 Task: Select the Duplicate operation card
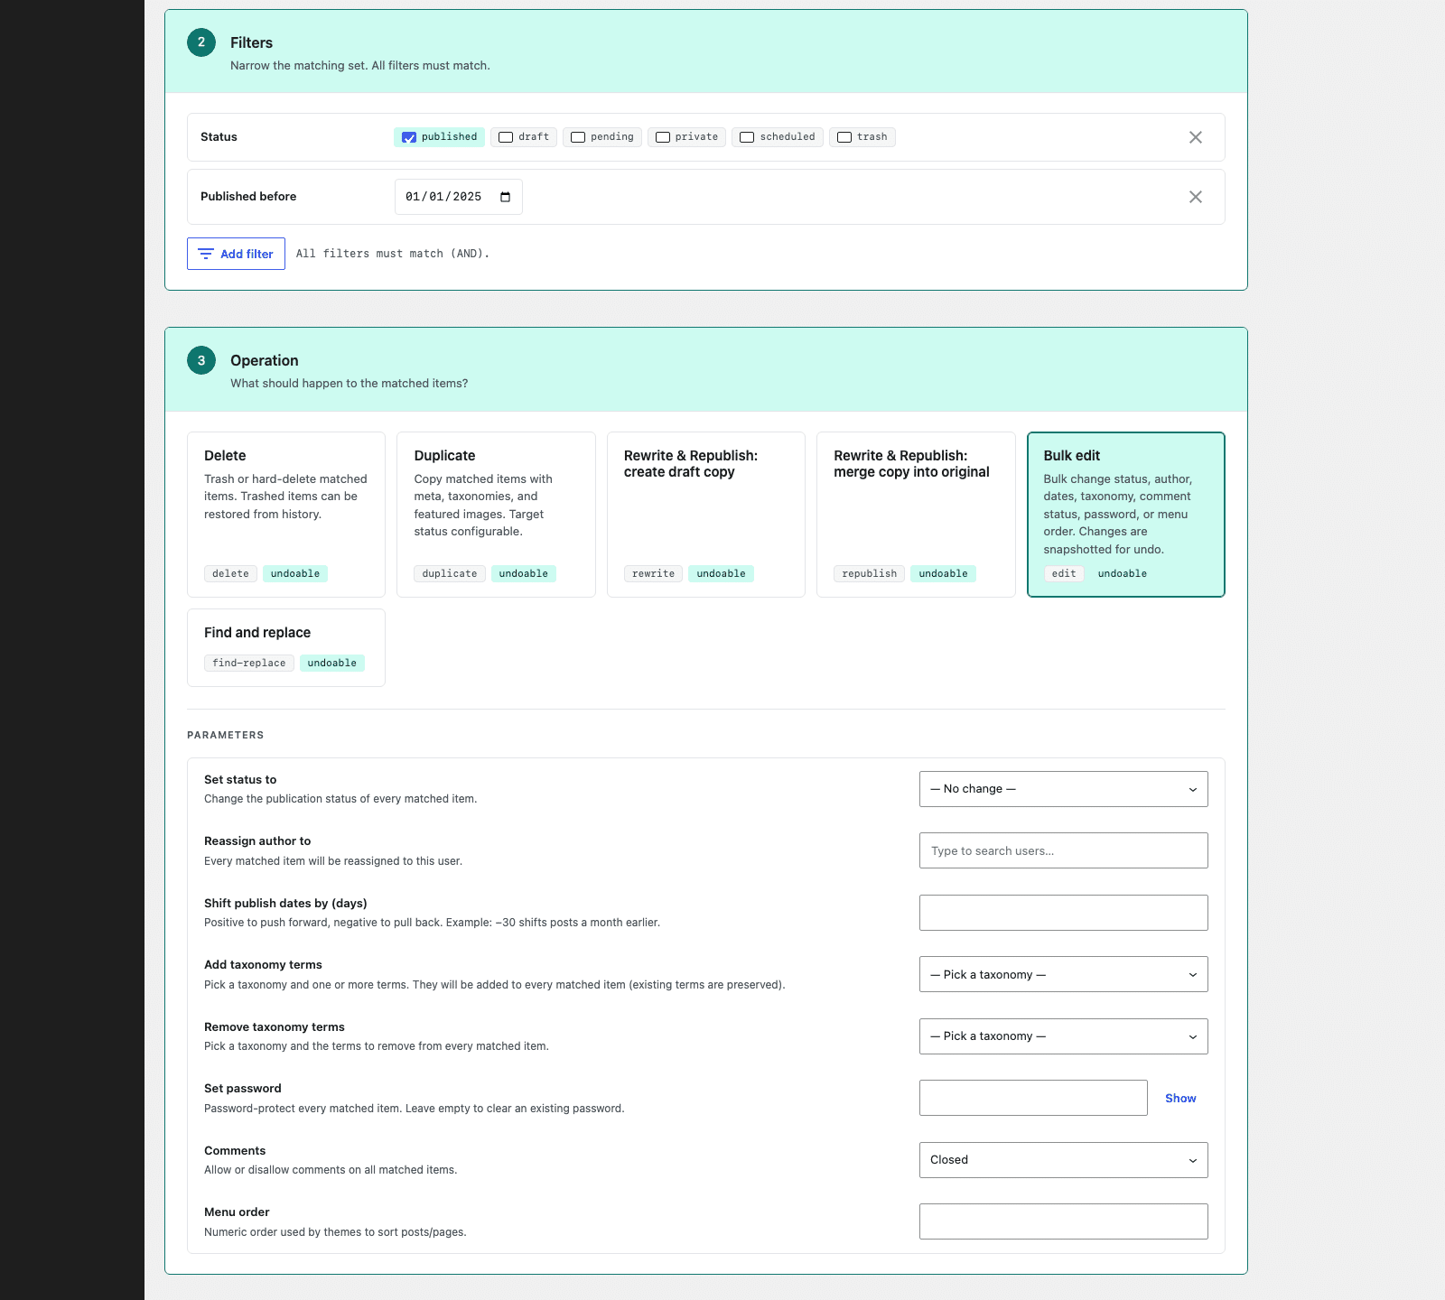point(496,515)
